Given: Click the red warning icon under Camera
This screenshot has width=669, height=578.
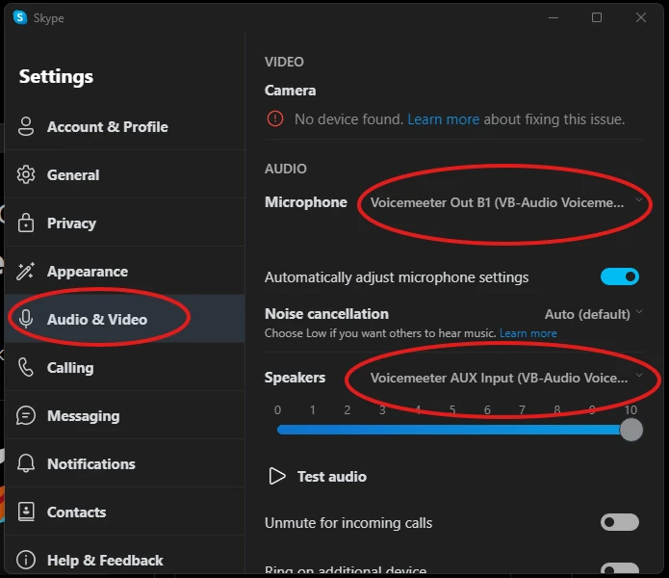Looking at the screenshot, I should click(275, 118).
